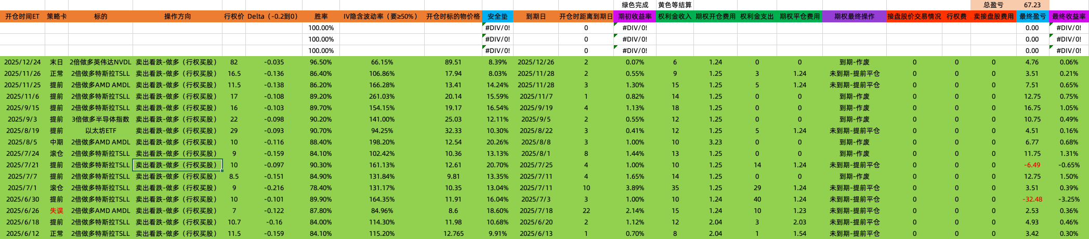Click the open date 2025/12/24 cell
Viewport: 1089px width, 239px height.
(x=22, y=62)
